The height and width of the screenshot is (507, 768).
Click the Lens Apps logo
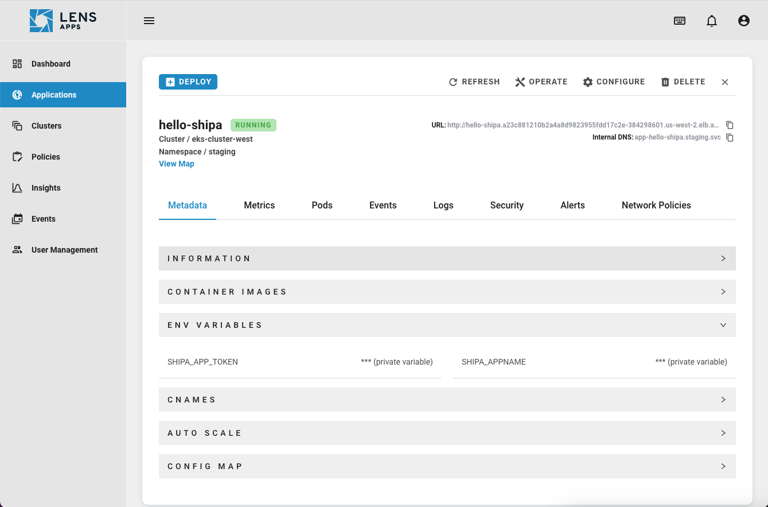(x=63, y=20)
